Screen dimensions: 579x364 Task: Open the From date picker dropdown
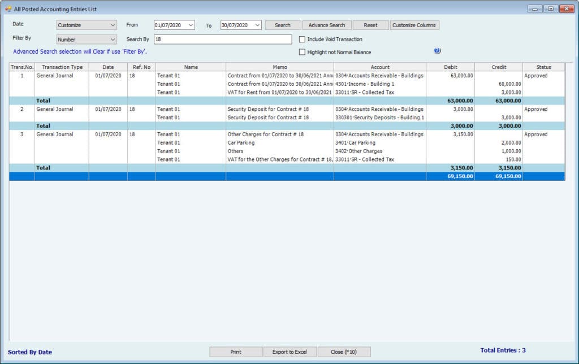pyautogui.click(x=191, y=25)
